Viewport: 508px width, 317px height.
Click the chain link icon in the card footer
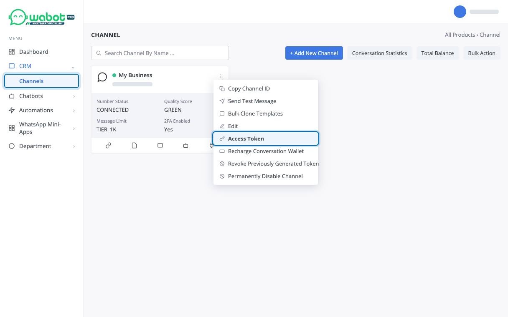[108, 146]
